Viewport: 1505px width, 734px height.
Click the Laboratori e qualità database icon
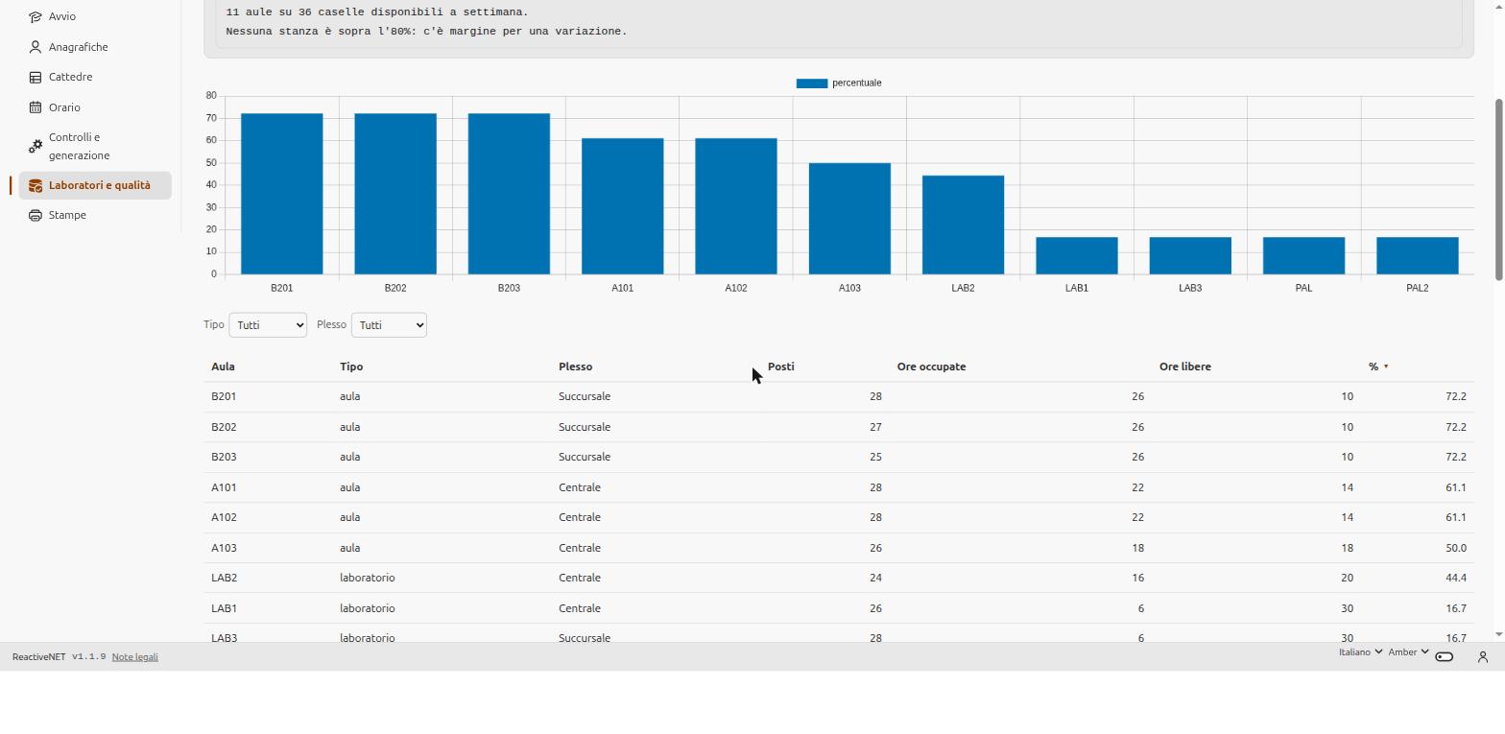[36, 185]
